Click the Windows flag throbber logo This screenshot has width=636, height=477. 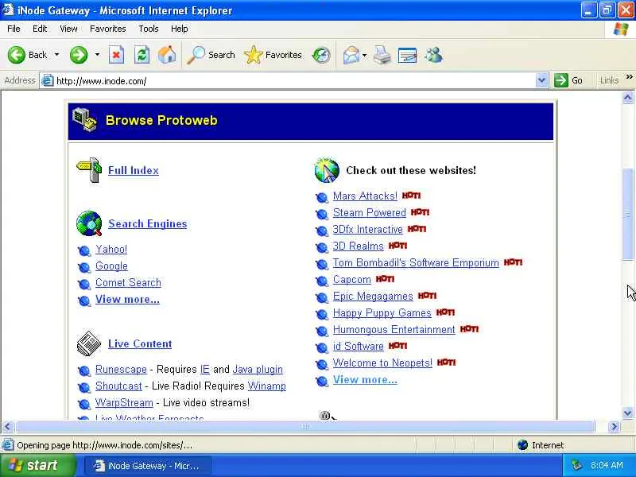[621, 29]
